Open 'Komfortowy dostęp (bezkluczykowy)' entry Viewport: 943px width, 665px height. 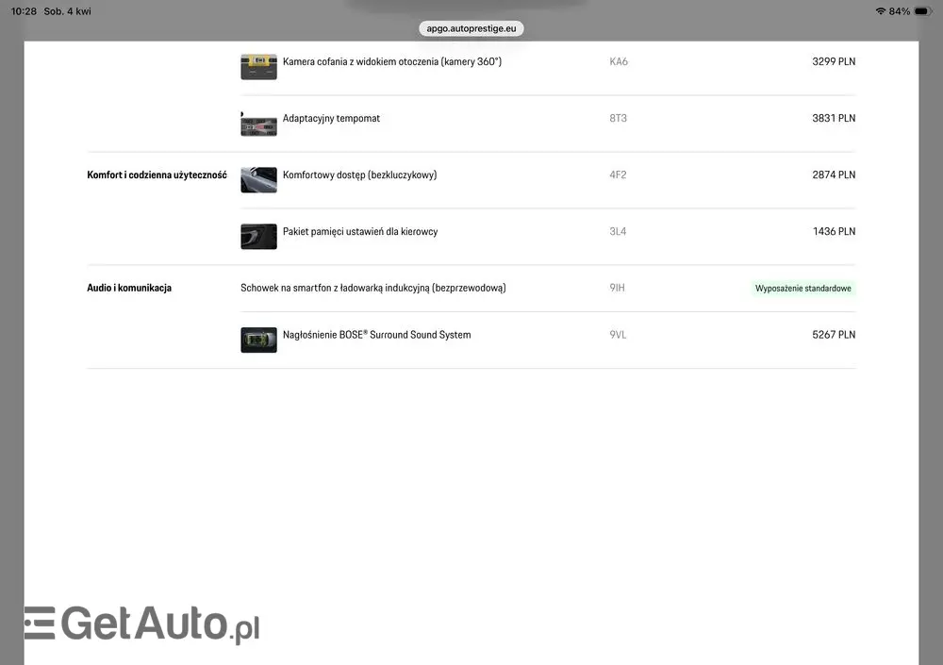(x=359, y=175)
